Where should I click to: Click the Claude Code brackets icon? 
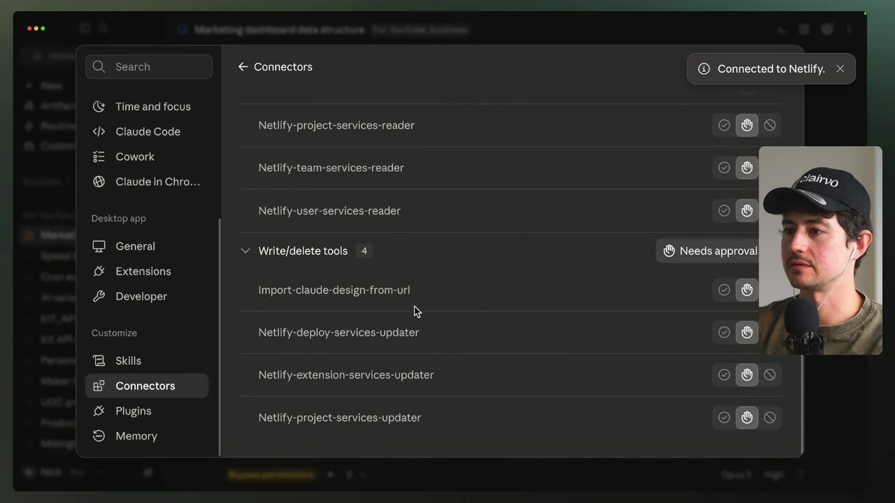(x=99, y=131)
